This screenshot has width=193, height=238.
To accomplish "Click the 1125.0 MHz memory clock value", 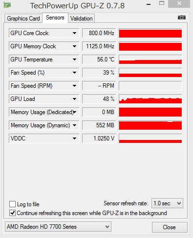I will pyautogui.click(x=99, y=46).
